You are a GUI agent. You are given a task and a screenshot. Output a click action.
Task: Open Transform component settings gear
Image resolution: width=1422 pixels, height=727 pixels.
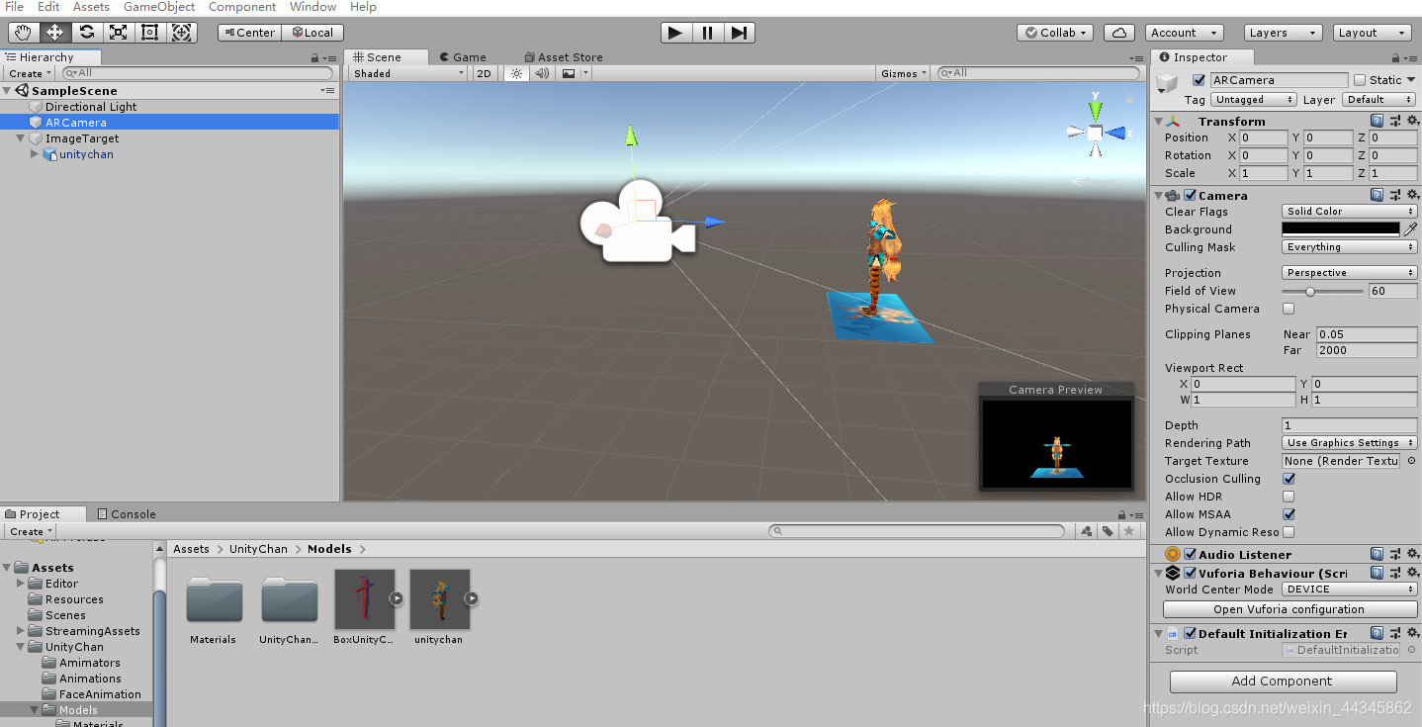pyautogui.click(x=1412, y=121)
